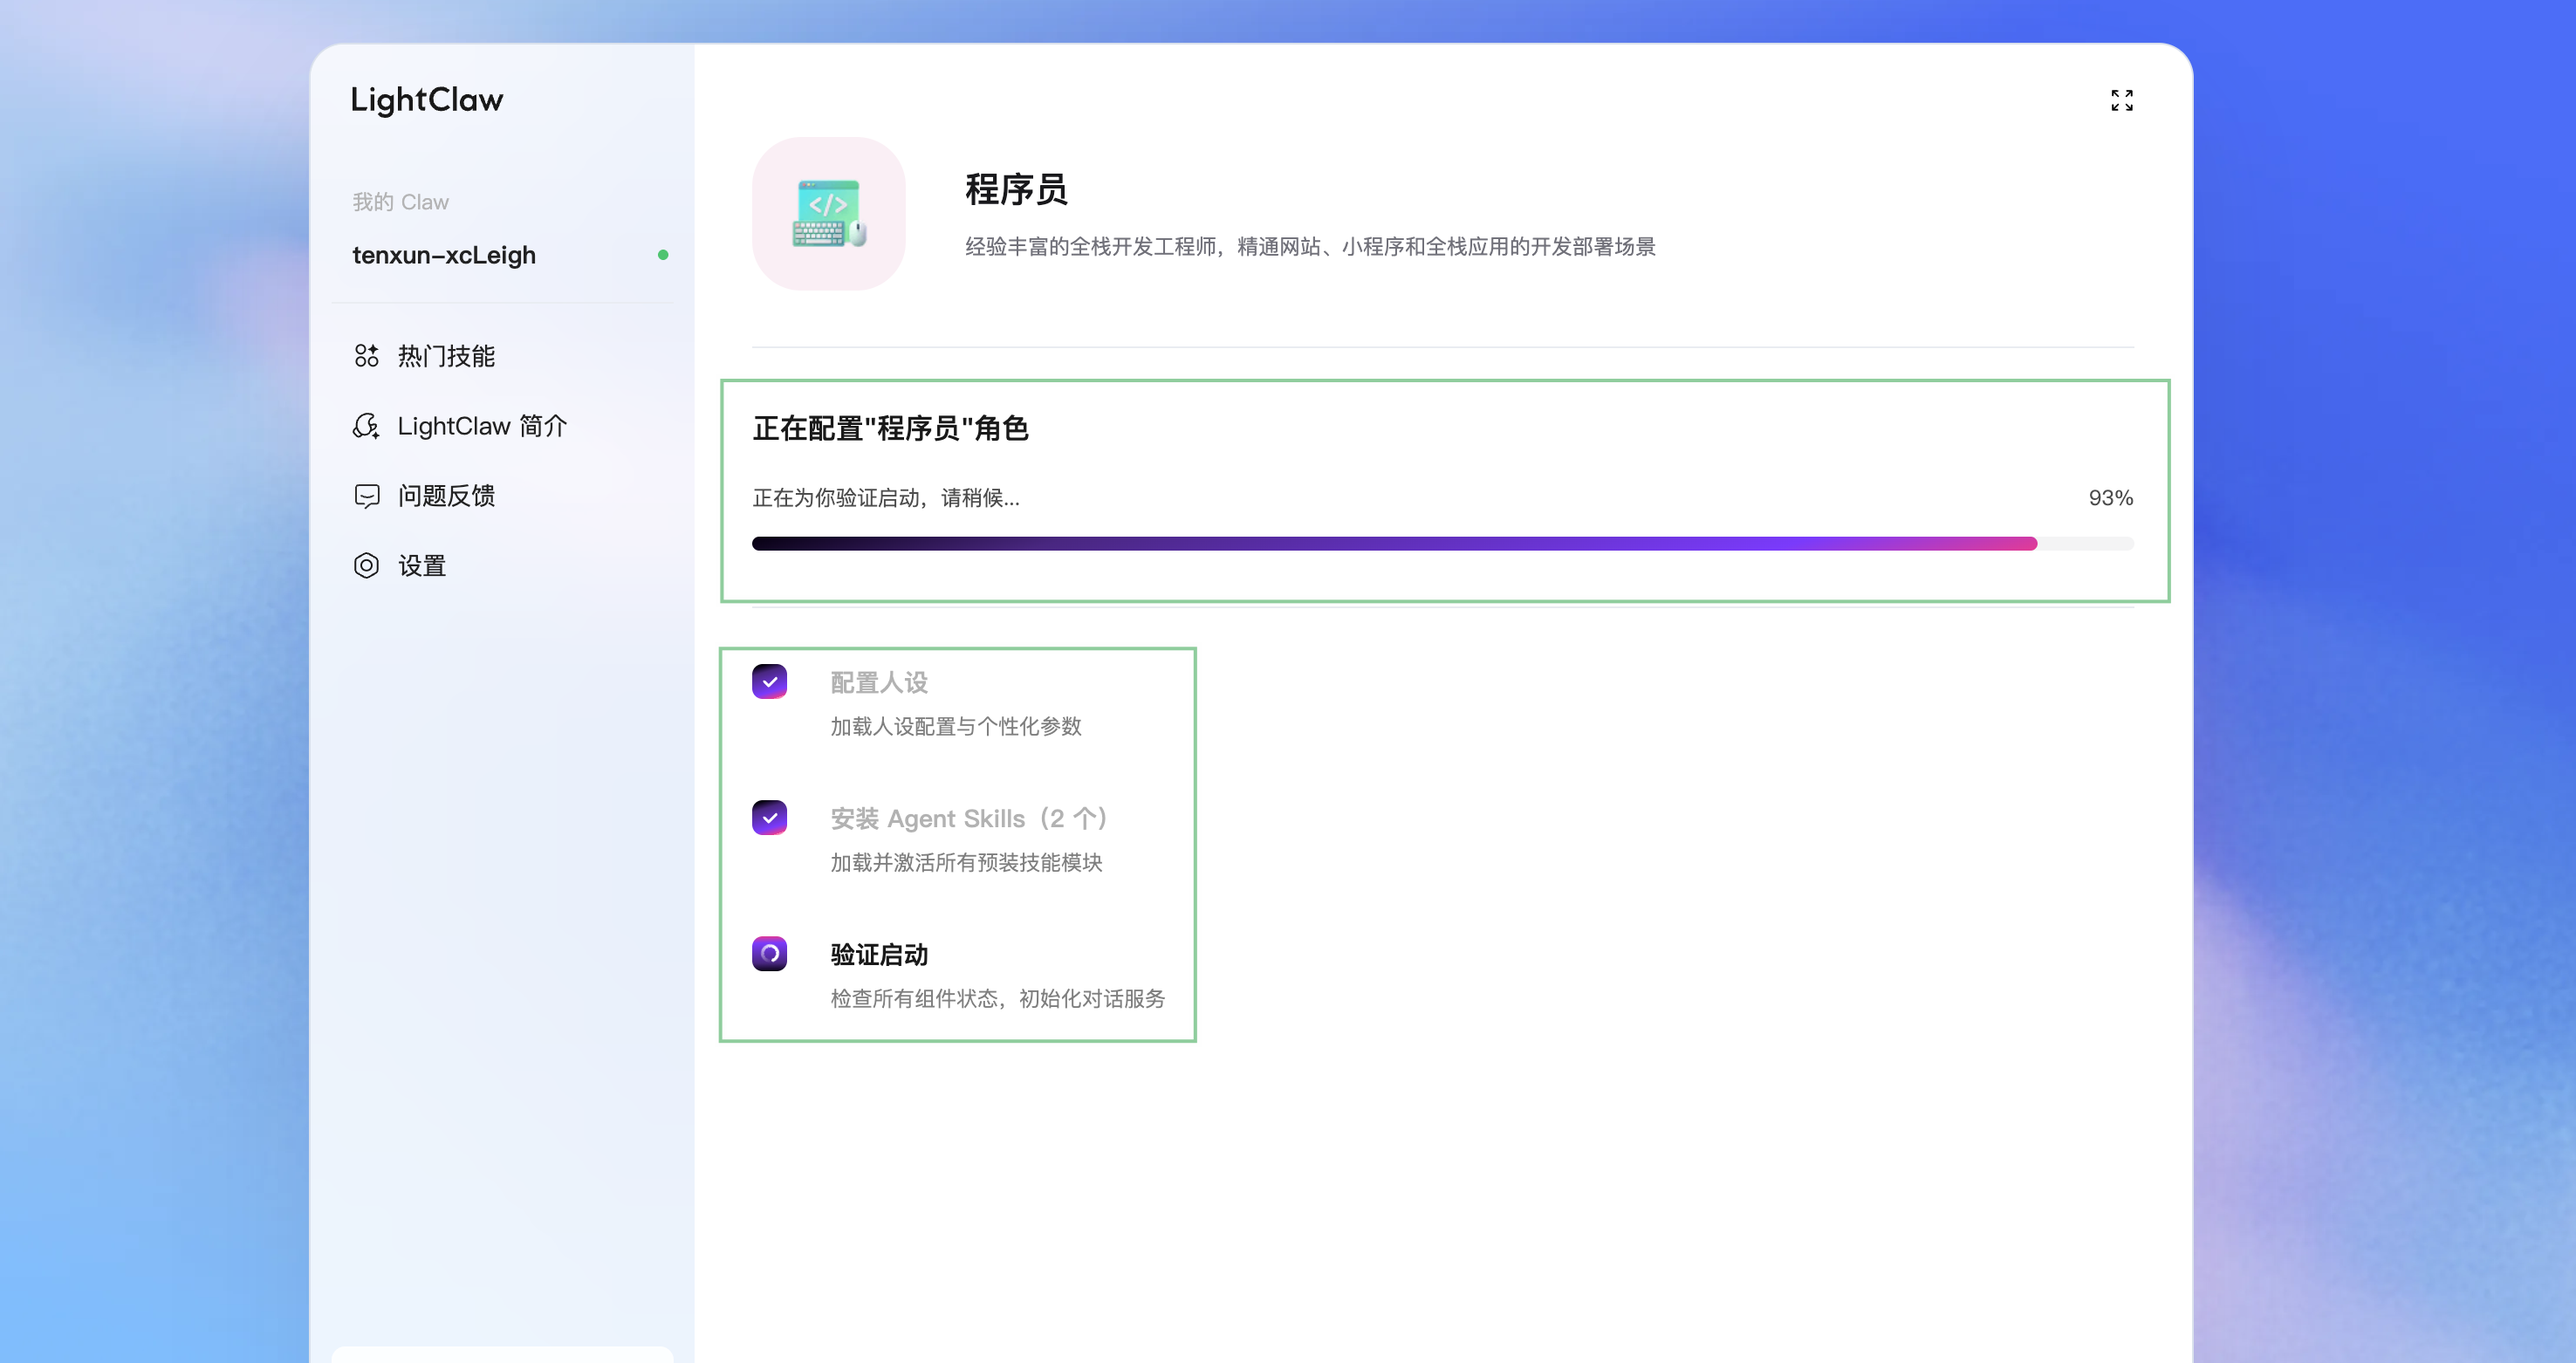The width and height of the screenshot is (2576, 1363).
Task: Click the green online status dot
Action: pyautogui.click(x=662, y=255)
